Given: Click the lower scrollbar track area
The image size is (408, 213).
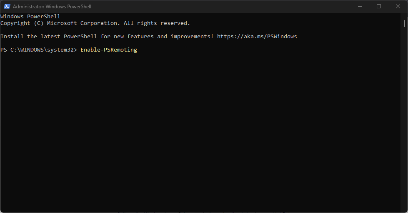Looking at the screenshot, I should [404, 119].
